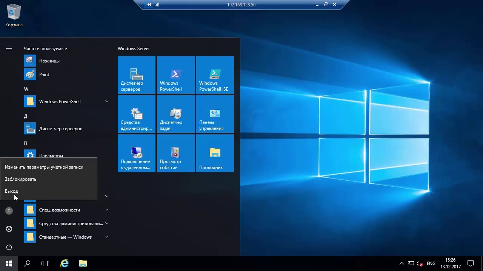Click the Диспетчер серверов tile

(x=137, y=75)
